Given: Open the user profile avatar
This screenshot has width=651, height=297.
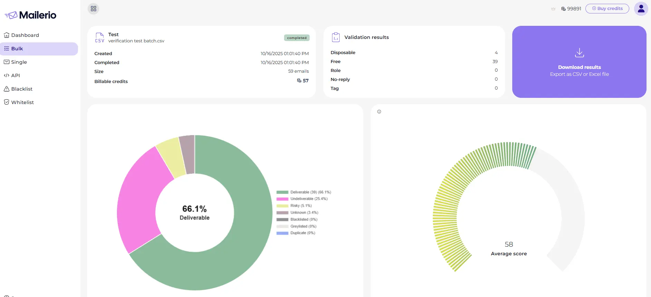Looking at the screenshot, I should (x=641, y=9).
